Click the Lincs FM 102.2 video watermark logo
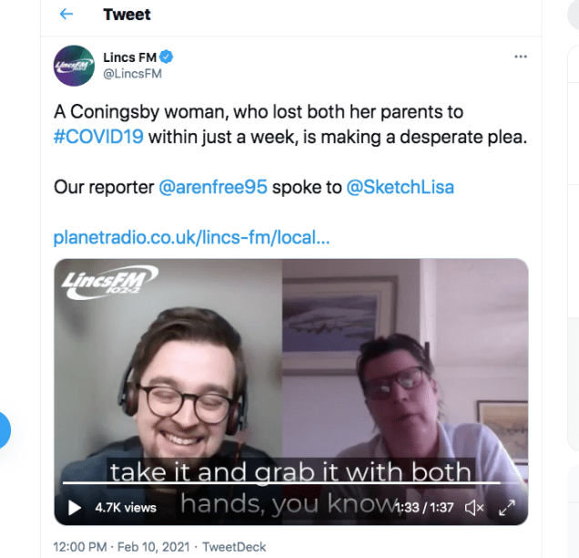This screenshot has width=579, height=558. point(109,282)
